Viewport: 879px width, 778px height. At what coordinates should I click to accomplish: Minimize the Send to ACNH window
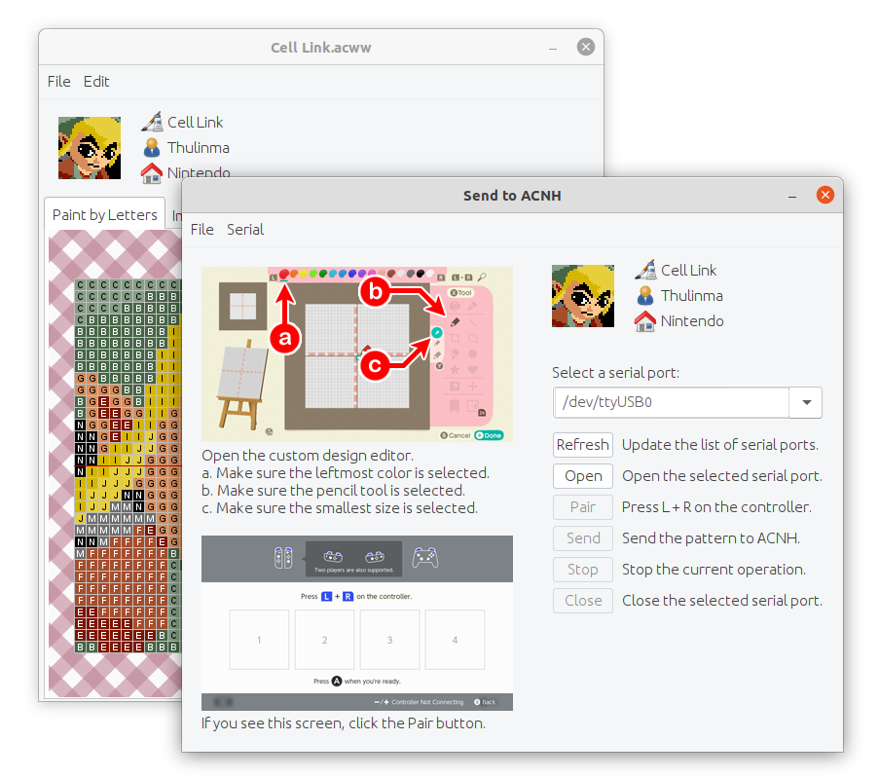point(792,196)
